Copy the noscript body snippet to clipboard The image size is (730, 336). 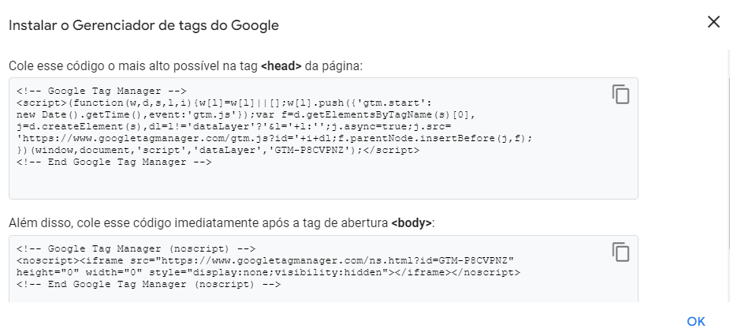(620, 252)
